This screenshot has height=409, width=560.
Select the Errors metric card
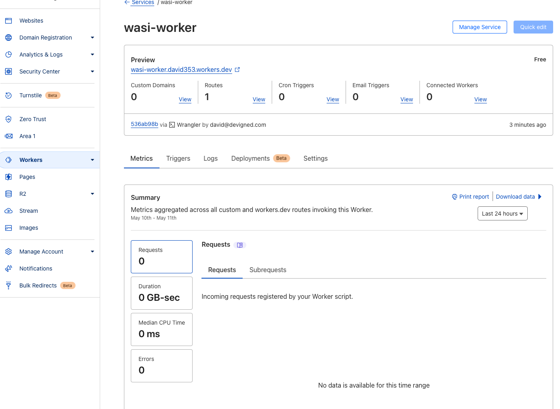pyautogui.click(x=161, y=366)
